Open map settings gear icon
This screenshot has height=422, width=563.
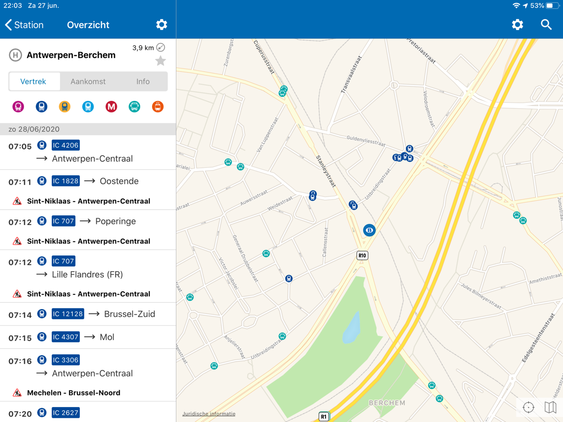tap(517, 25)
